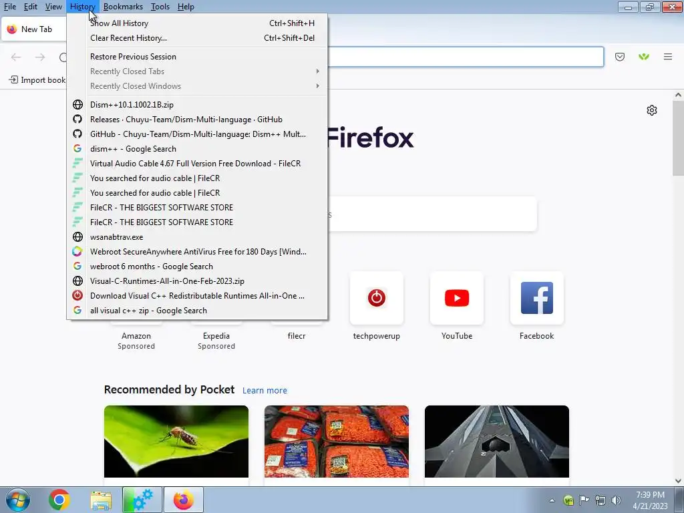Click the Firefox taskbar icon

(184, 500)
